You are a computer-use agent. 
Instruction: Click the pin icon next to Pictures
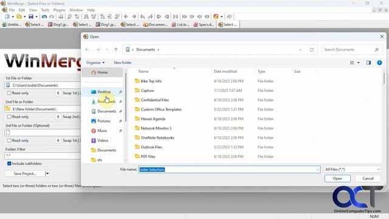coord(120,121)
